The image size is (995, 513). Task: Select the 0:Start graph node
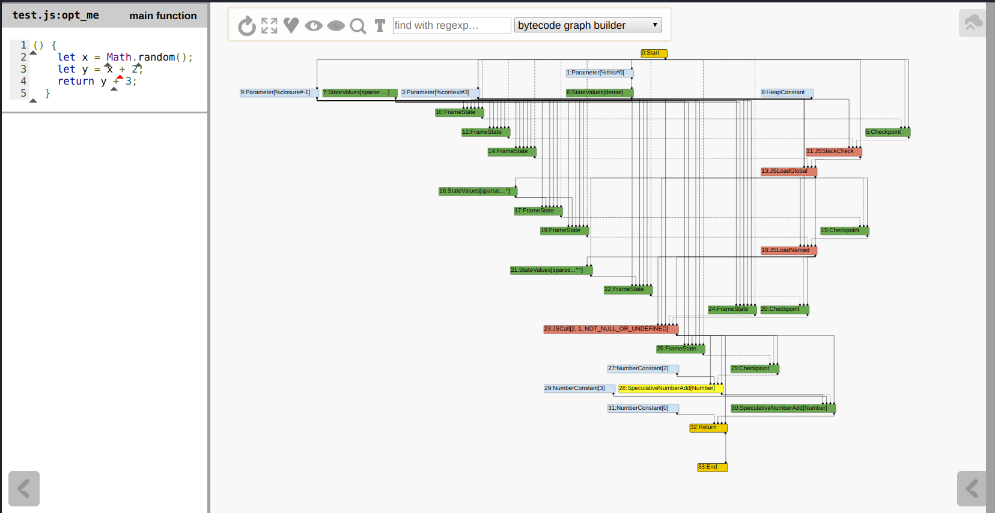(653, 53)
